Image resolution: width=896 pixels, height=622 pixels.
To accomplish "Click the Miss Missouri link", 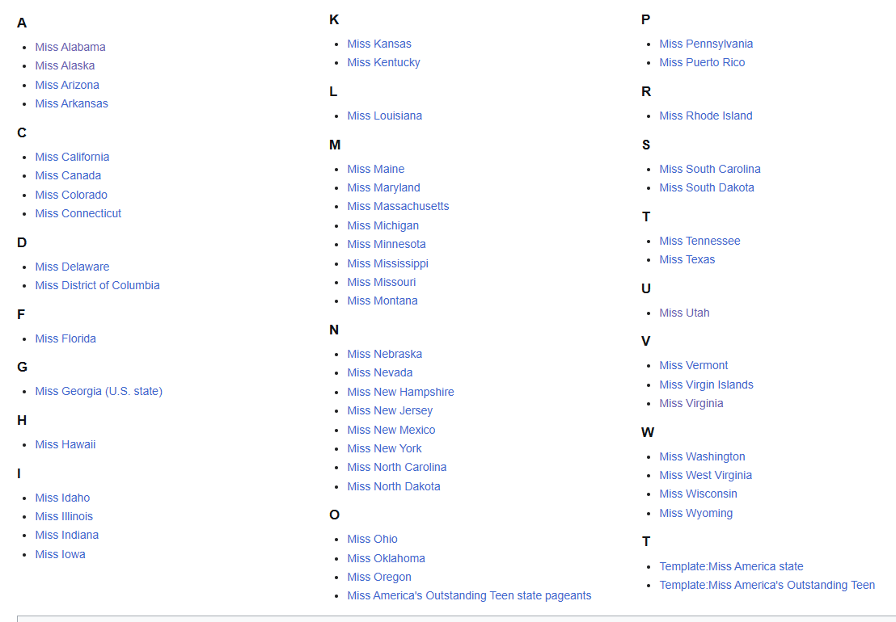I will (x=381, y=282).
